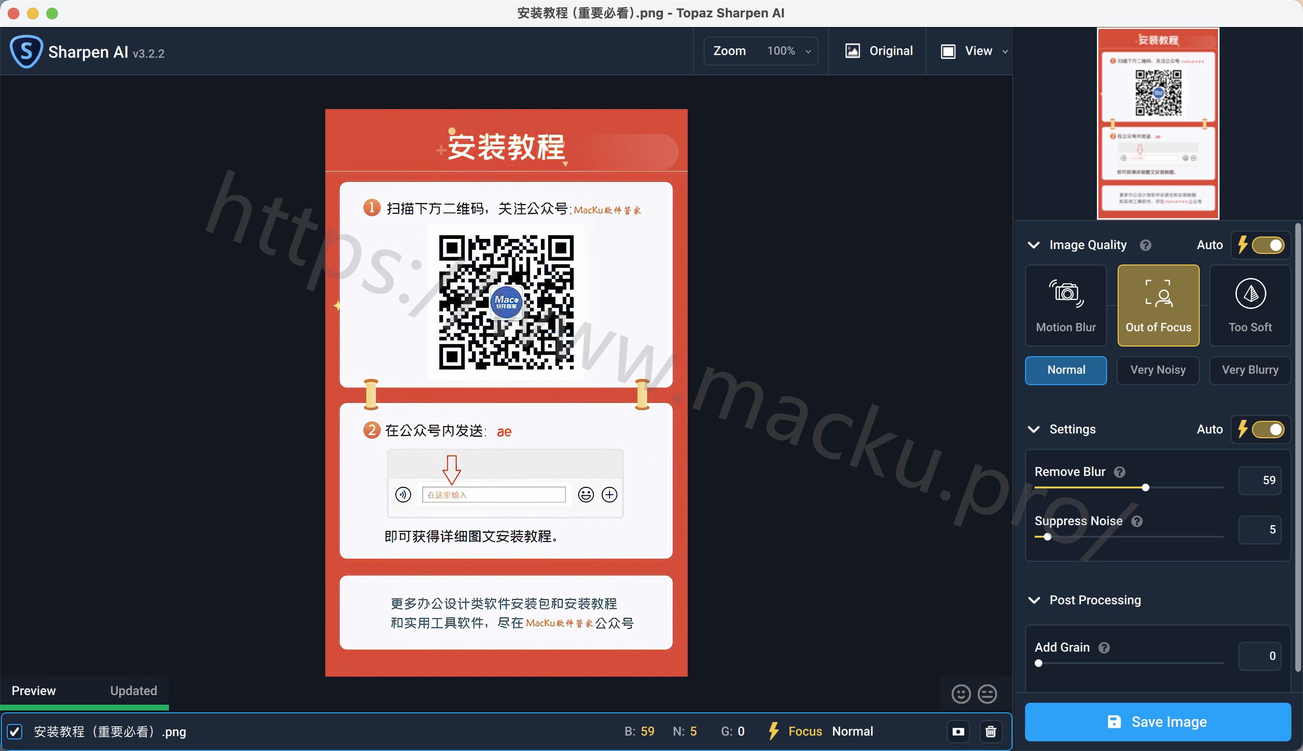Click the Original image comparison icon
The height and width of the screenshot is (751, 1303).
(x=852, y=51)
